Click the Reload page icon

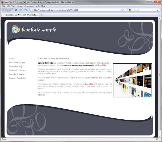pyautogui.click(x=16, y=10)
